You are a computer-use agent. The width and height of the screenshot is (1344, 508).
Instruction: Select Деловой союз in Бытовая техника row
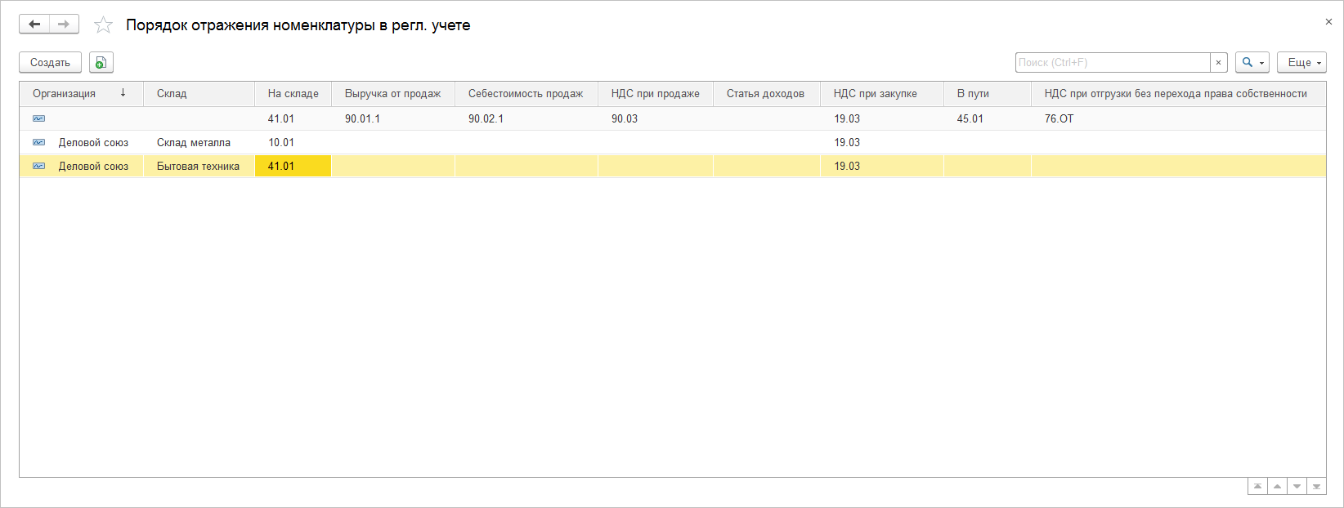tap(93, 166)
